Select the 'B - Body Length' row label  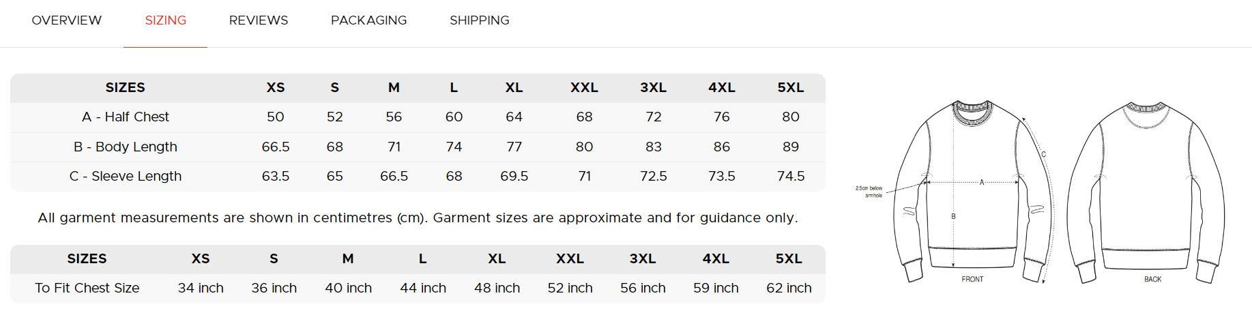pos(126,147)
